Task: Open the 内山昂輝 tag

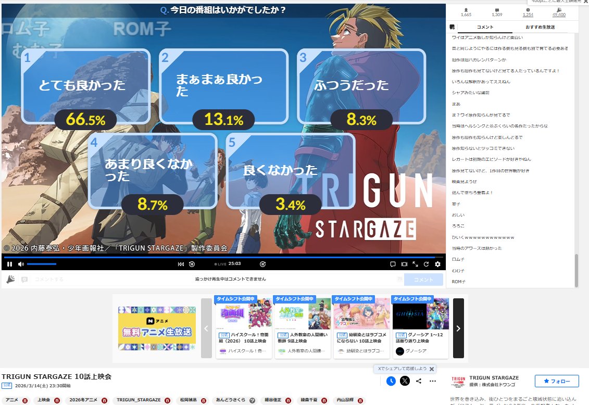Action: pyautogui.click(x=345, y=400)
